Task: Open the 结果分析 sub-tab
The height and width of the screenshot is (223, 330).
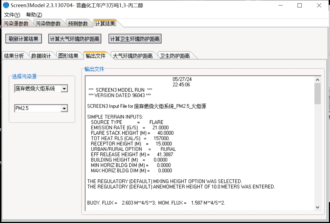Action: [x=14, y=56]
